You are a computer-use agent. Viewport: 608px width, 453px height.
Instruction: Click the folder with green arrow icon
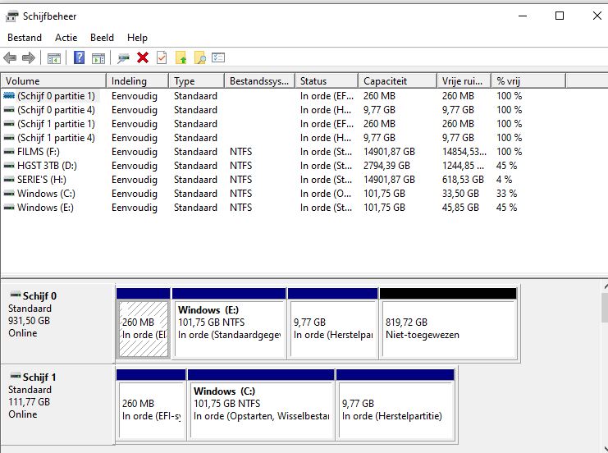coord(181,57)
